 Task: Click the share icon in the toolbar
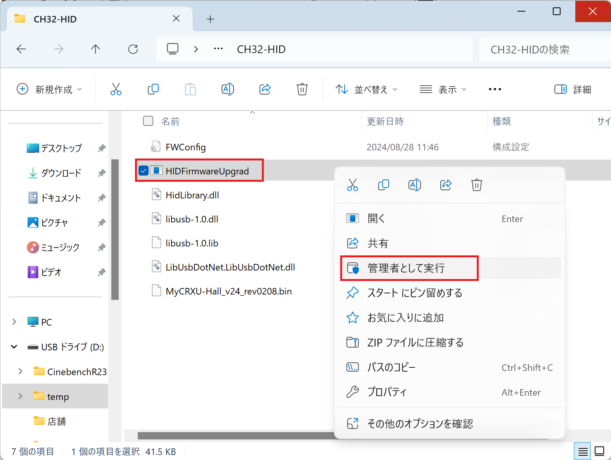[x=265, y=89]
